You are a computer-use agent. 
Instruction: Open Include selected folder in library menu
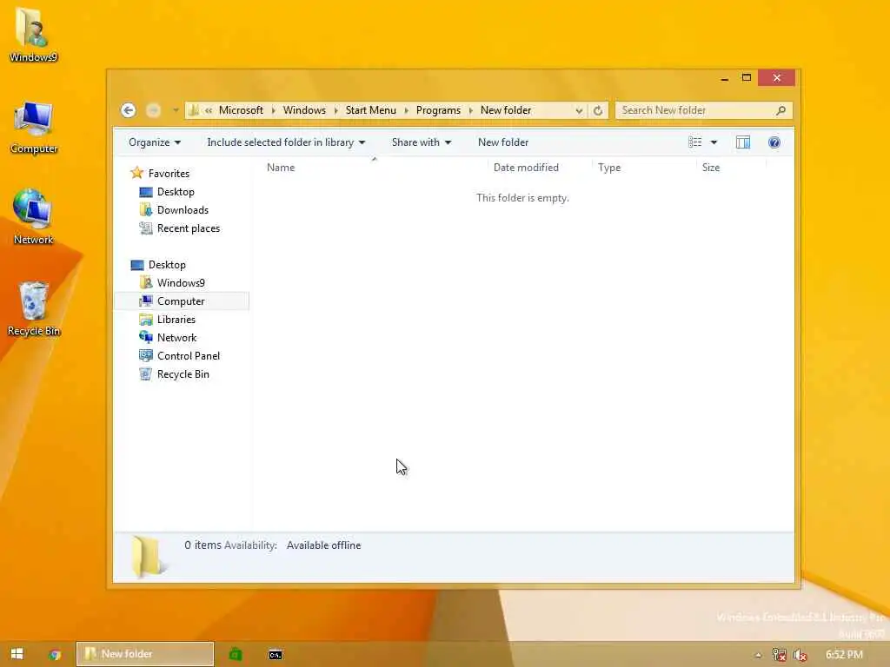coord(286,142)
